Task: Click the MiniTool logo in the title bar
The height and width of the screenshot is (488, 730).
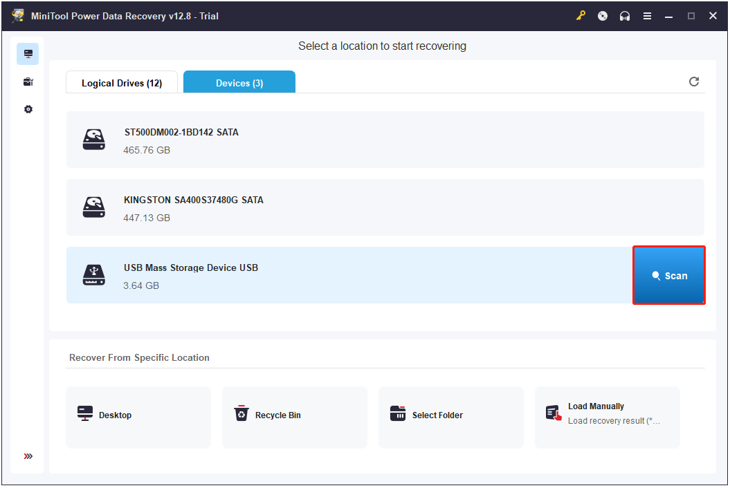Action: pos(17,15)
